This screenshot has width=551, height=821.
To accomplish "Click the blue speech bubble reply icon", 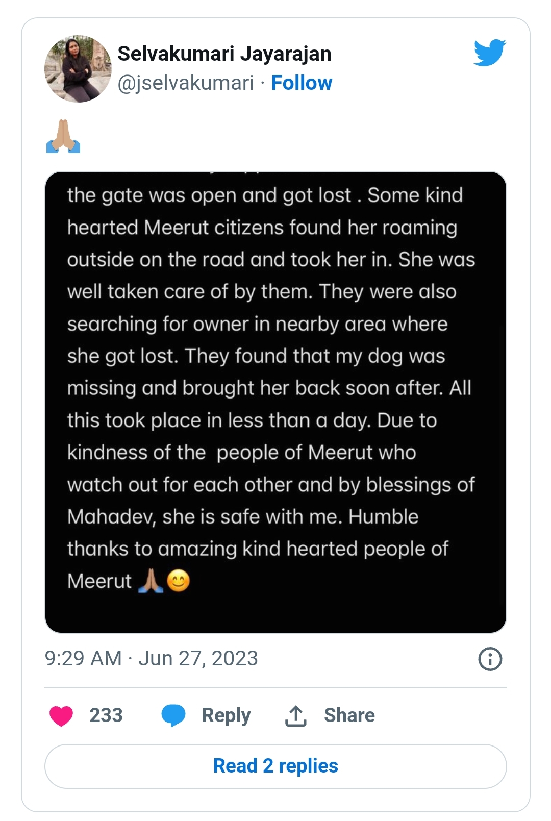I will point(173,715).
